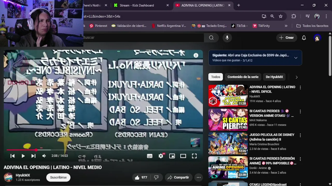The image size is (332, 186).
Task: Open SI CANTAS PIERDES MAX Nakama thumbnail
Action: coord(228,120)
